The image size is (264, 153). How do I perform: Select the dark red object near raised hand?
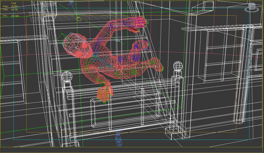click(134, 29)
